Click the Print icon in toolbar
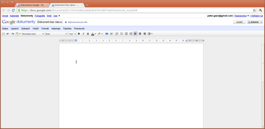Screen dimensions: 265x129 tap(3, 34)
